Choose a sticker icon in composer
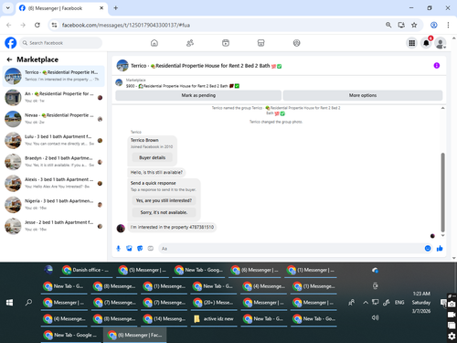This screenshot has height=343, width=457. 140,249
